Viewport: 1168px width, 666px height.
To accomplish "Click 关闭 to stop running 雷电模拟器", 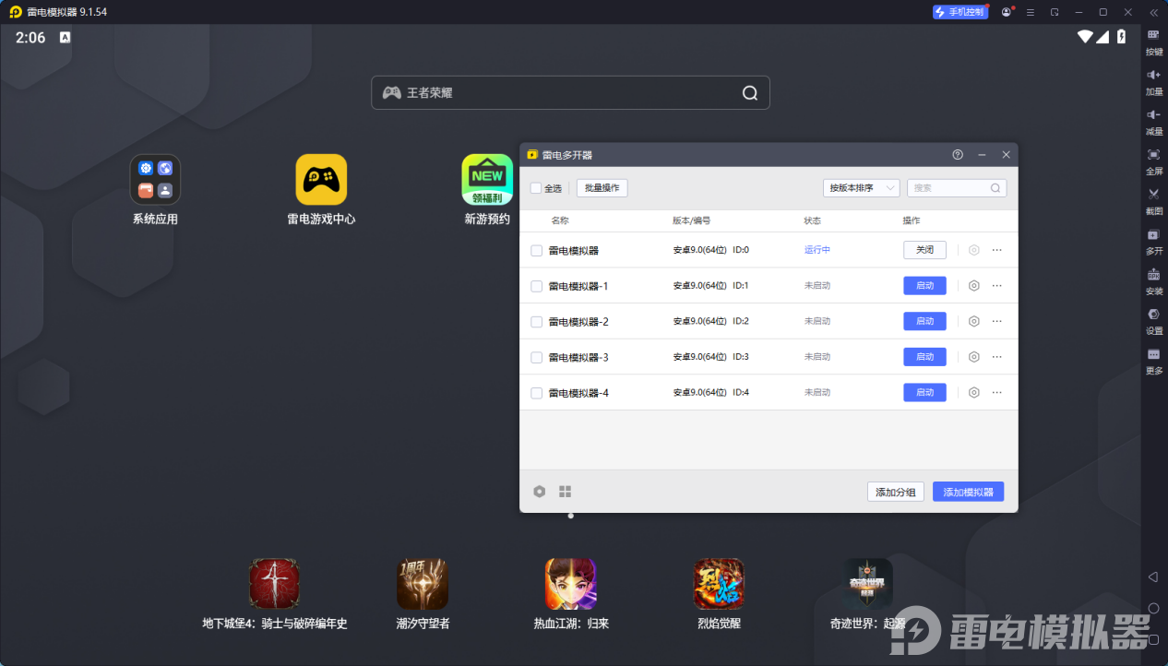I will pos(924,250).
